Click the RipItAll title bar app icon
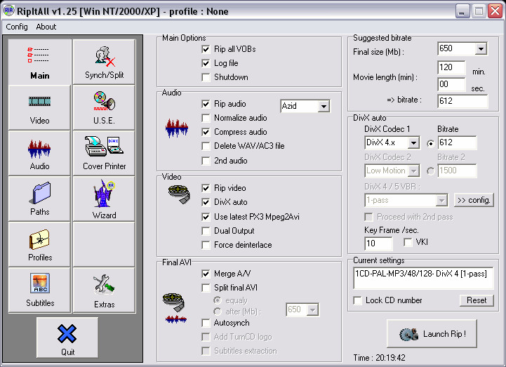Screen dimensions: 506x367 click(x=8, y=11)
